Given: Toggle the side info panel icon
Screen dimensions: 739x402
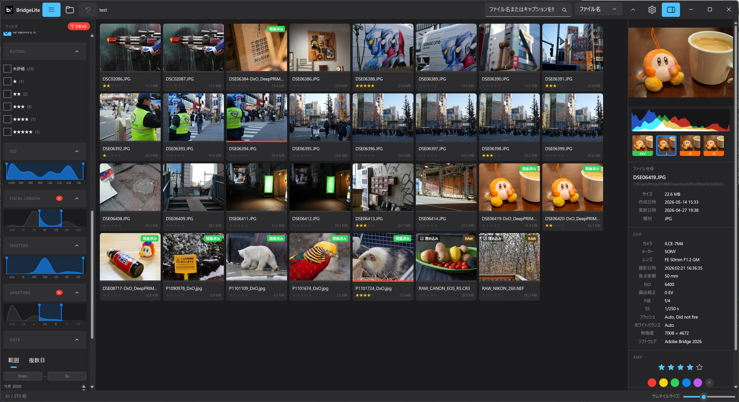Looking at the screenshot, I should (671, 10).
